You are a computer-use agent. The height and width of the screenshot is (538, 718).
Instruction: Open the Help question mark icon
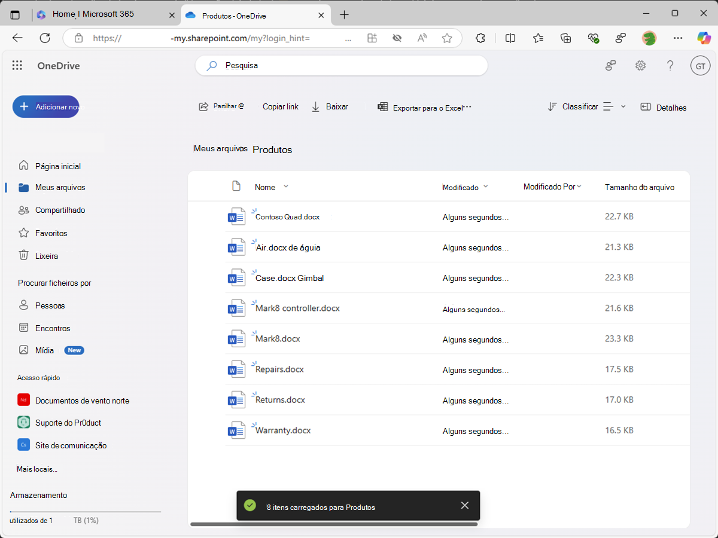pos(670,66)
